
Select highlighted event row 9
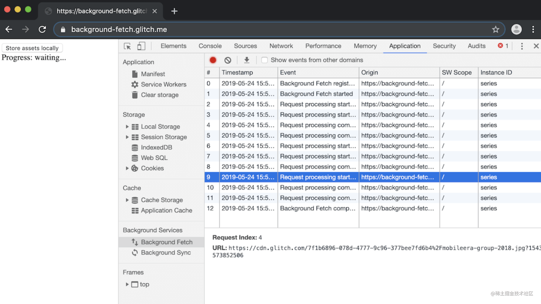coord(373,177)
